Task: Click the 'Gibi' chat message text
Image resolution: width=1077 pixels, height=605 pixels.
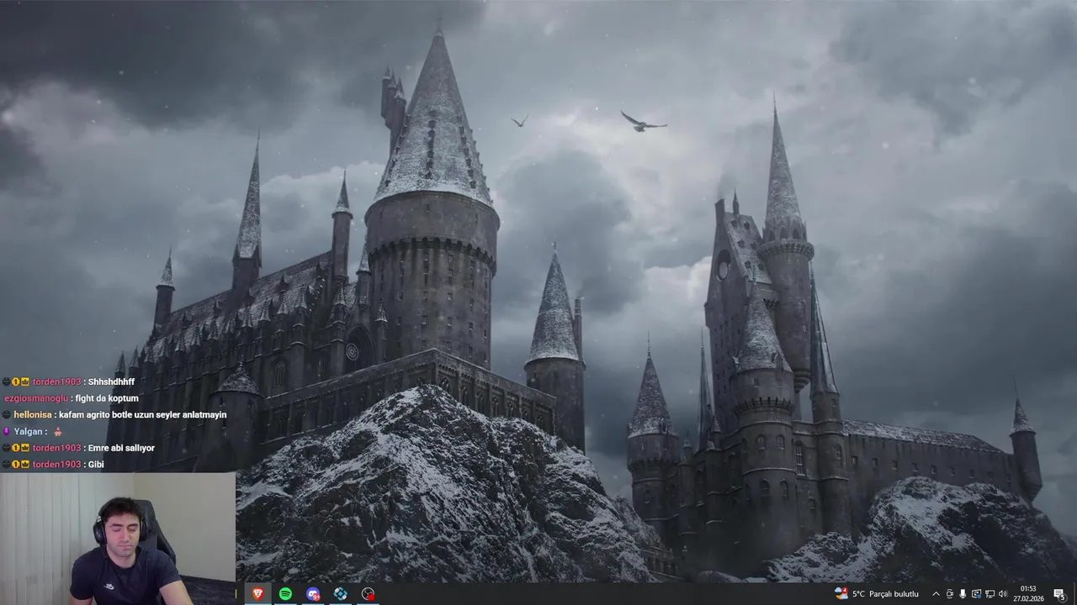Action: tap(96, 465)
